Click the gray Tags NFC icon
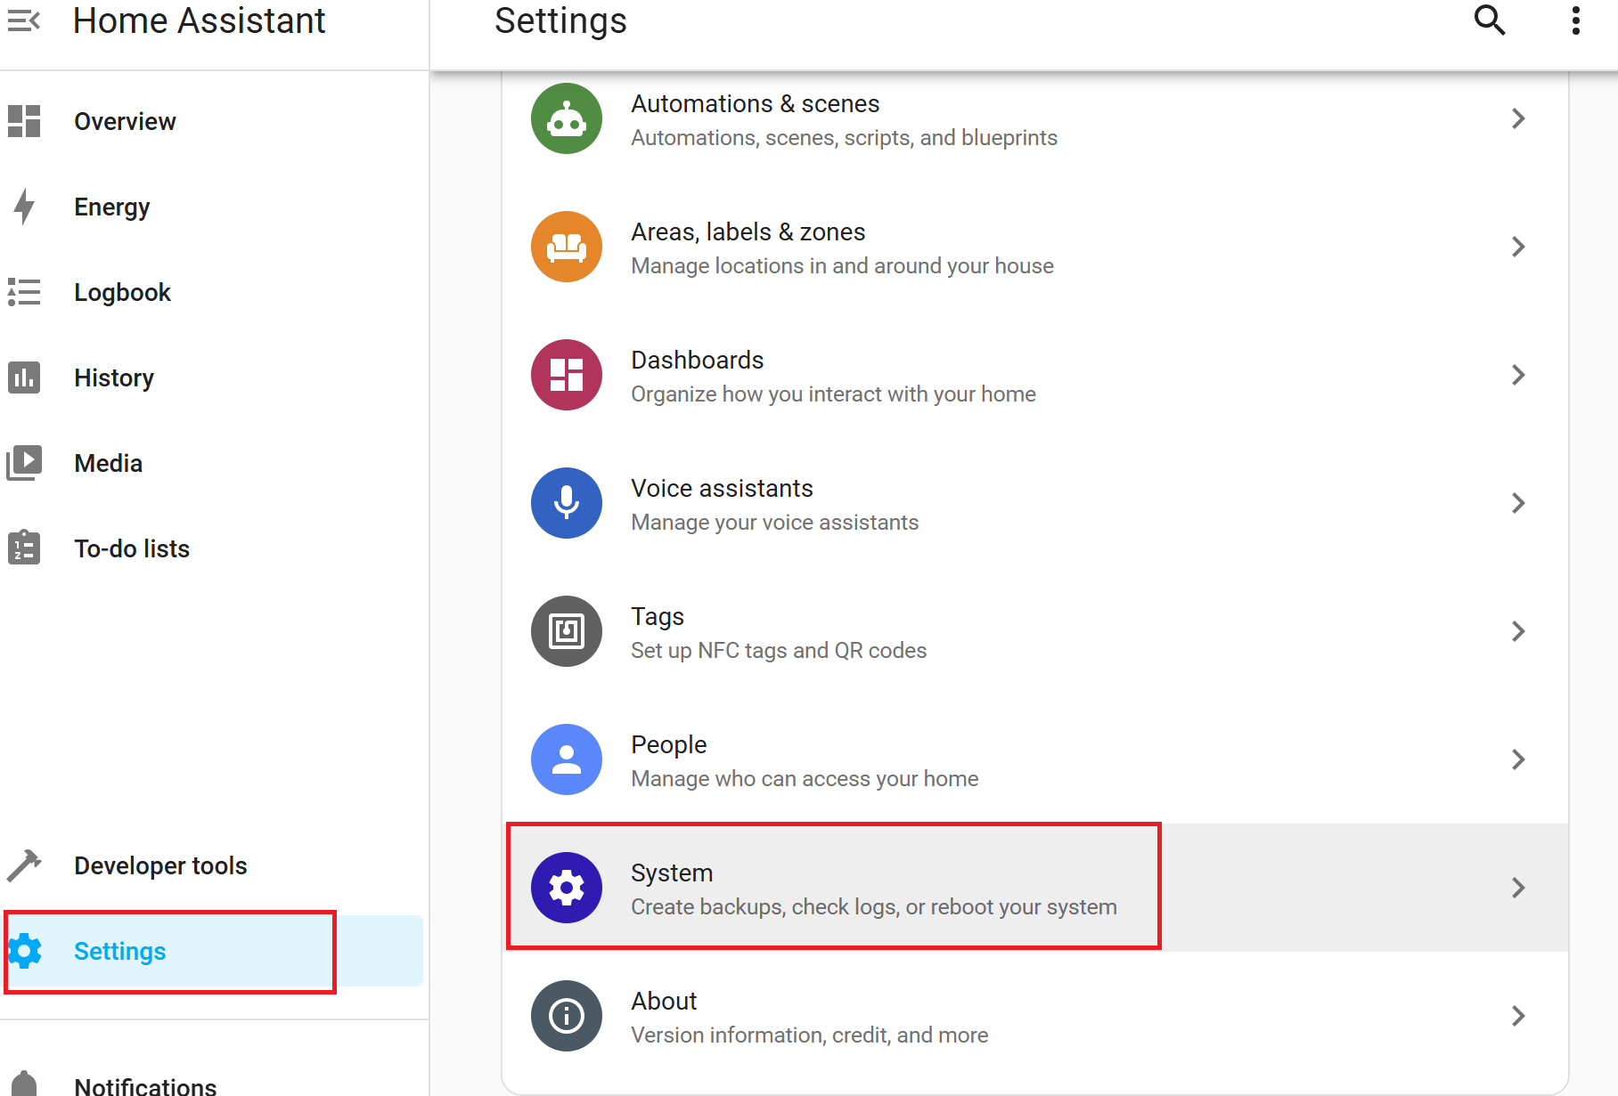The image size is (1618, 1096). 567,631
